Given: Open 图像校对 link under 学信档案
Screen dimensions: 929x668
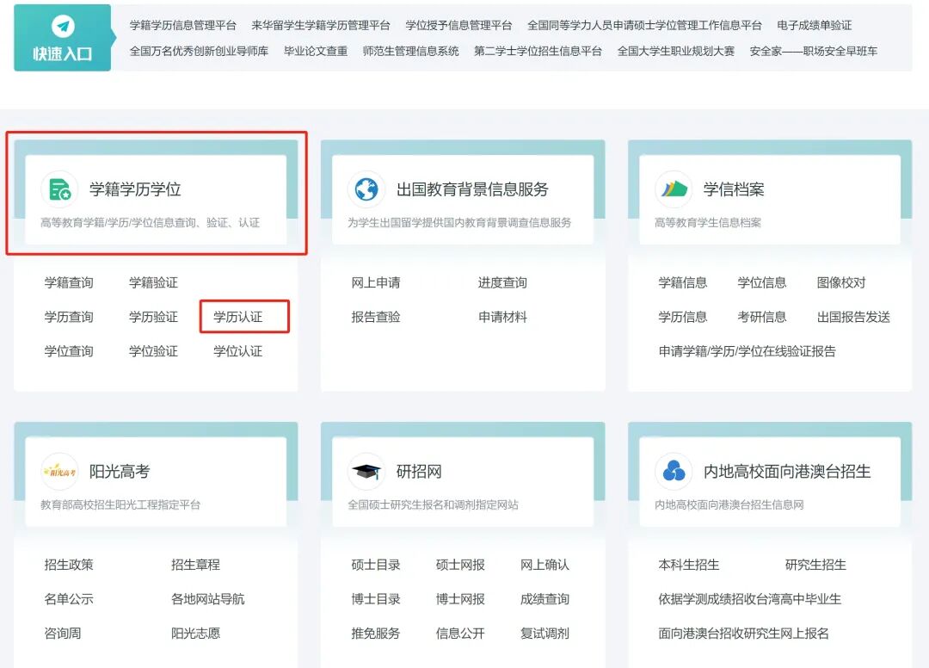Looking at the screenshot, I should pyautogui.click(x=841, y=282).
